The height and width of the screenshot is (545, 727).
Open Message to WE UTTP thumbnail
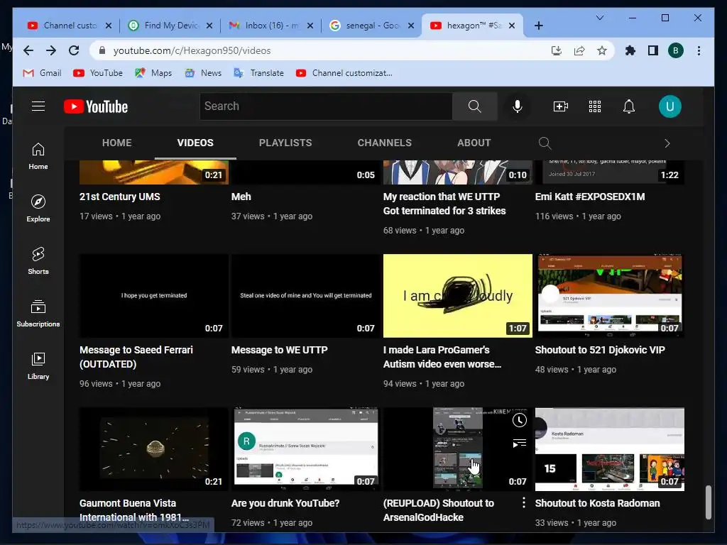coord(305,296)
